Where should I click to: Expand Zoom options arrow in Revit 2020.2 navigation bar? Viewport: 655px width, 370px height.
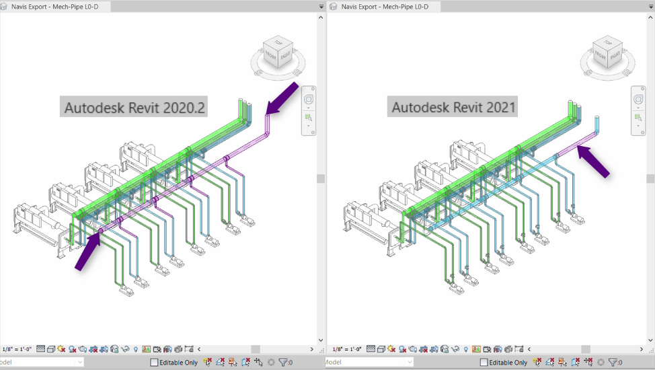coord(308,125)
